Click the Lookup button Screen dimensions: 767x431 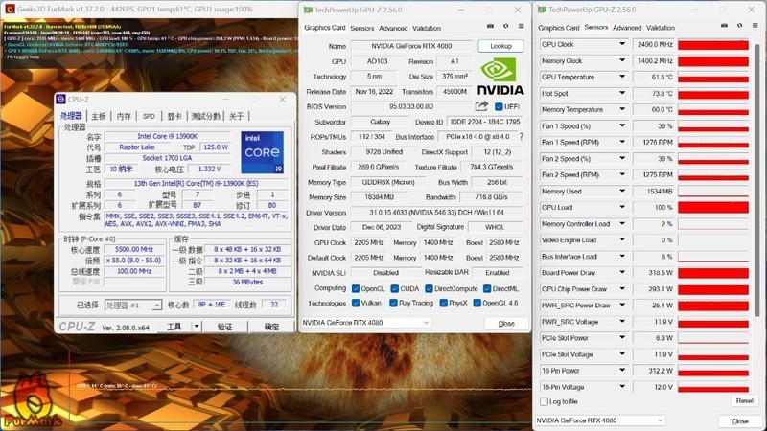pyautogui.click(x=500, y=46)
